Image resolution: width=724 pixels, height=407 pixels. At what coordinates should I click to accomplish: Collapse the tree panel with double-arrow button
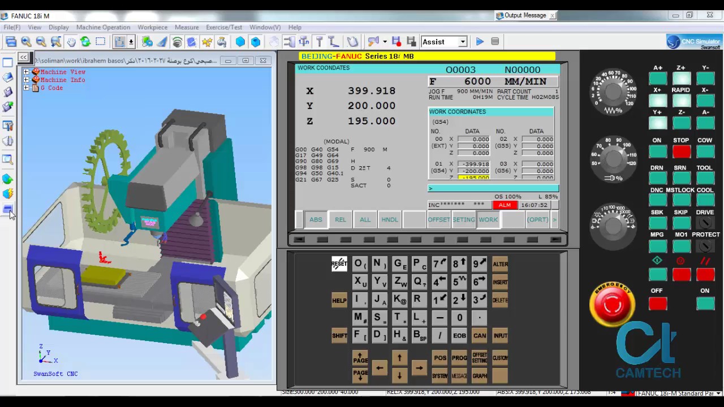tap(23, 57)
